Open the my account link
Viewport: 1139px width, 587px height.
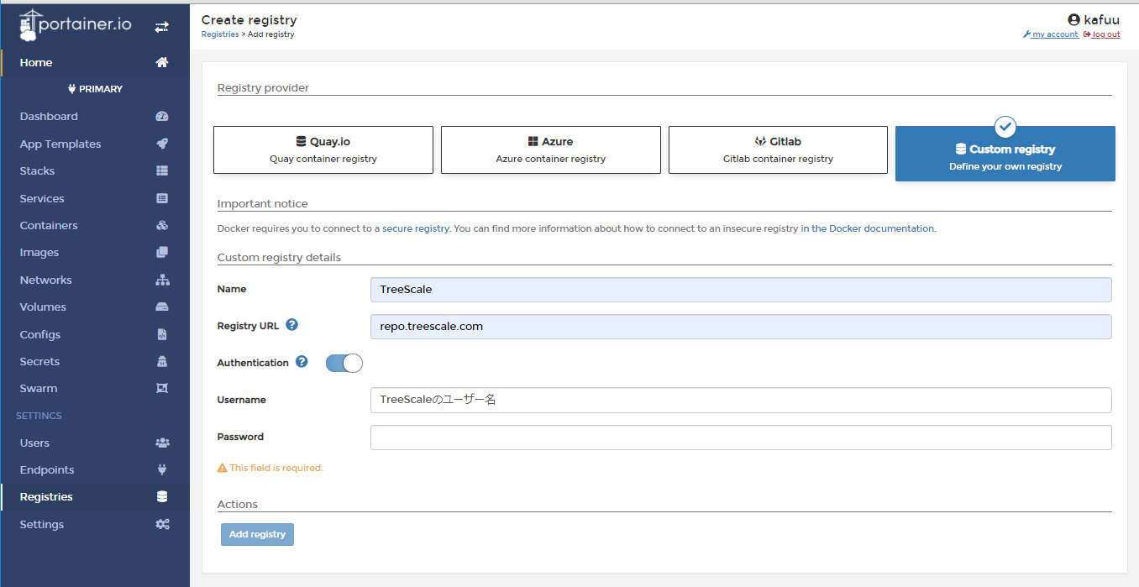pos(1050,34)
